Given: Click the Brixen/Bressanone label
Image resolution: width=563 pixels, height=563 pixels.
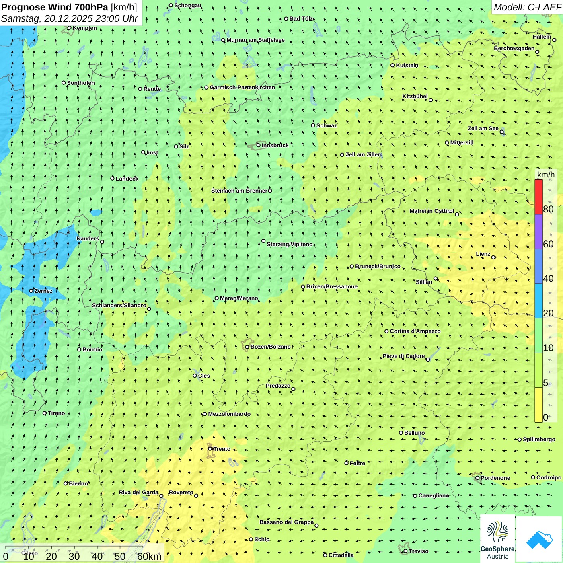Looking at the screenshot, I should (x=332, y=286).
